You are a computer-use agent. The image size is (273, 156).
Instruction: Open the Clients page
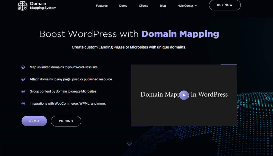(x=143, y=6)
